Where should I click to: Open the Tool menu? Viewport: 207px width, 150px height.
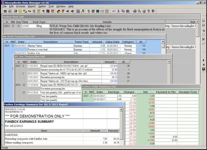(x=51, y=7)
